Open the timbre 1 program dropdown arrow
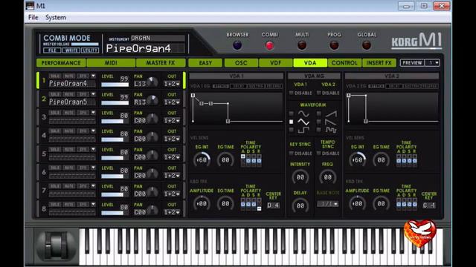The image size is (476, 267). [x=93, y=76]
